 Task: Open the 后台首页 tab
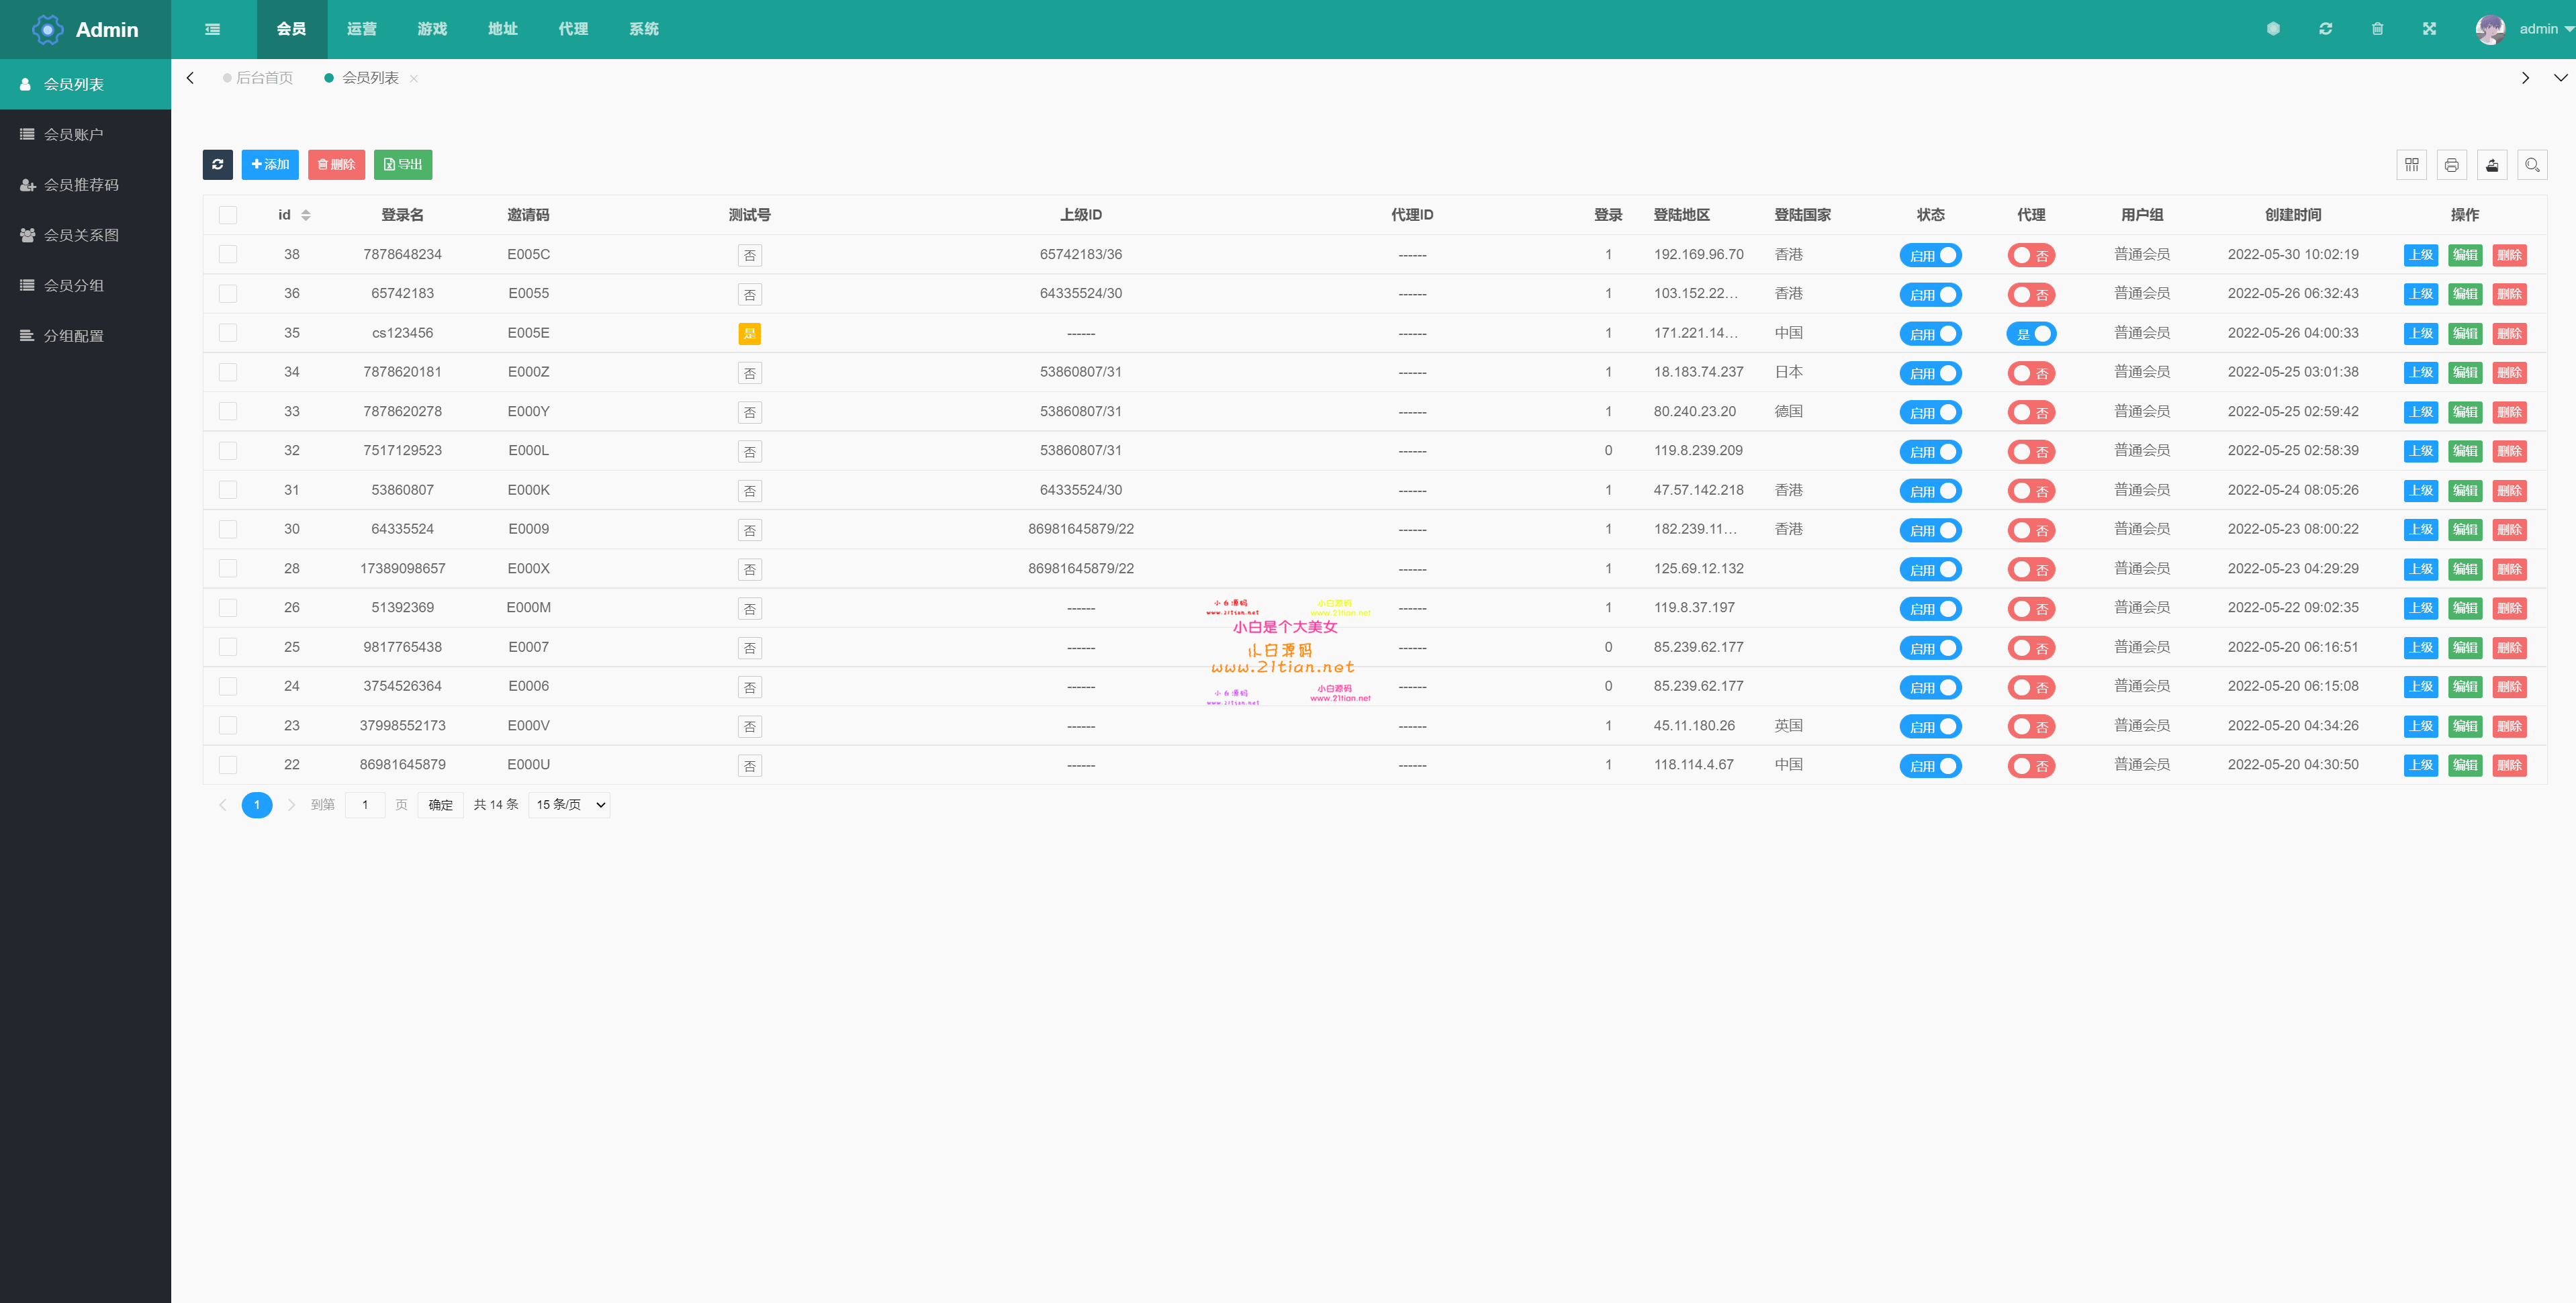click(x=258, y=78)
